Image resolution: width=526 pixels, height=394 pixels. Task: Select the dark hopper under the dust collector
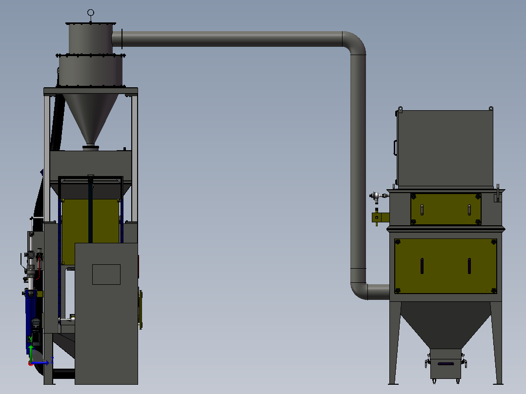click(x=445, y=325)
